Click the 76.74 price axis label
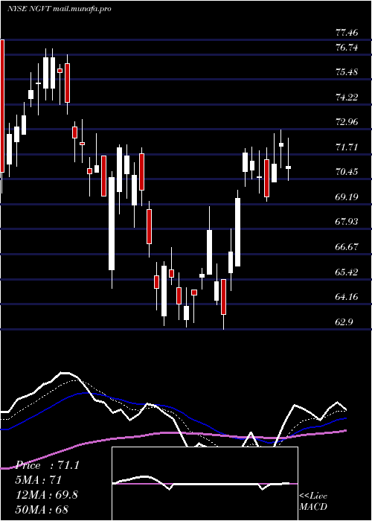 (x=347, y=48)
